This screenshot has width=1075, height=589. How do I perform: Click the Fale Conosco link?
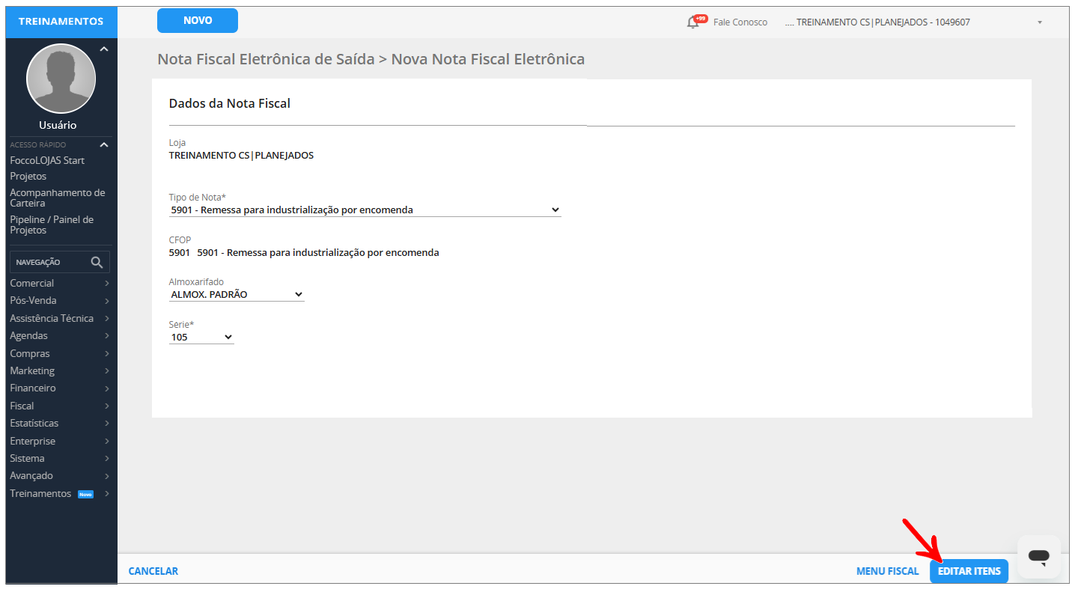pyautogui.click(x=740, y=22)
